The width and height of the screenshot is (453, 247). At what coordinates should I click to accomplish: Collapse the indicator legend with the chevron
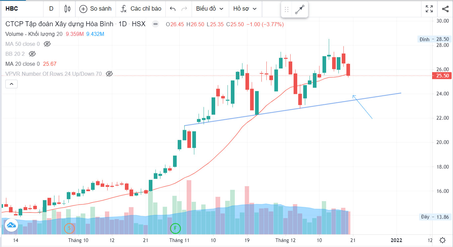pos(11,84)
